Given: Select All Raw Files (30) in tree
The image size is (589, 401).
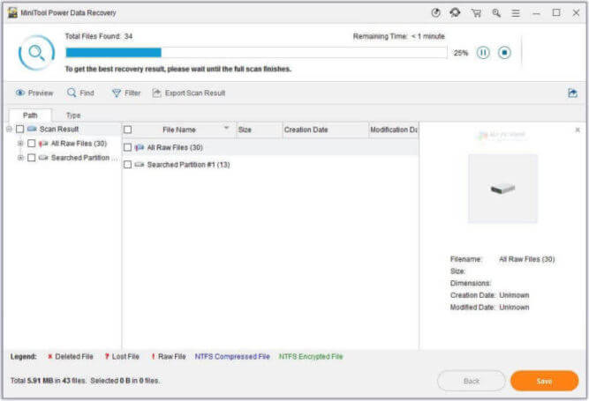Looking at the screenshot, I should [79, 144].
